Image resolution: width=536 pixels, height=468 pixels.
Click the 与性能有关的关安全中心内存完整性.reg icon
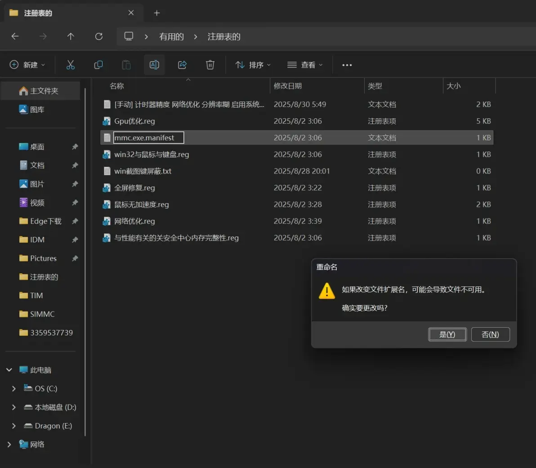(107, 238)
